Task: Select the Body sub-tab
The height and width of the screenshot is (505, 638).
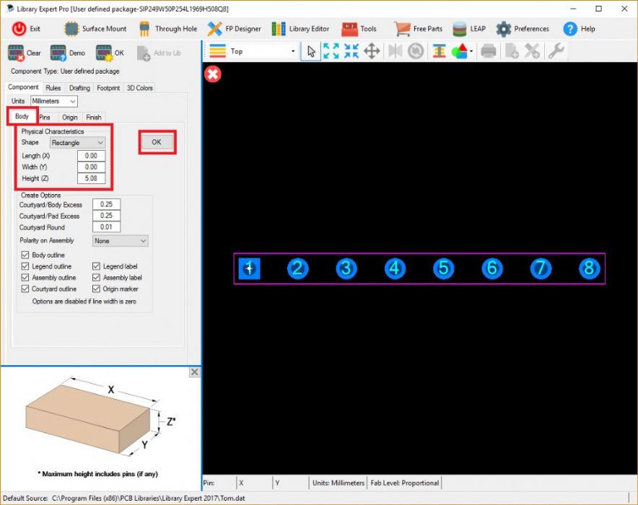Action: coord(22,116)
